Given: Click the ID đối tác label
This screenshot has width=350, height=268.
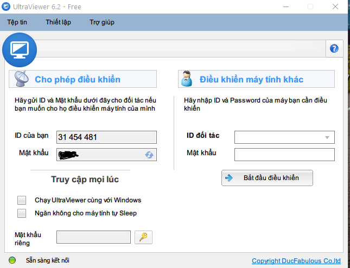Looking at the screenshot, I should coord(203,135).
